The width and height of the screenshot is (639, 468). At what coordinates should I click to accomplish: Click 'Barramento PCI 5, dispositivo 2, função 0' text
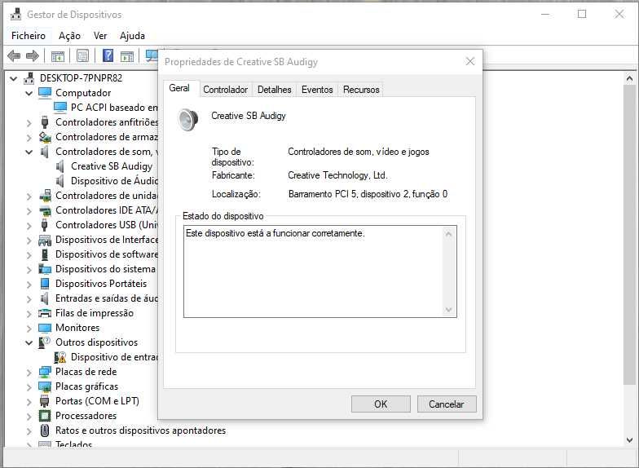coord(368,194)
